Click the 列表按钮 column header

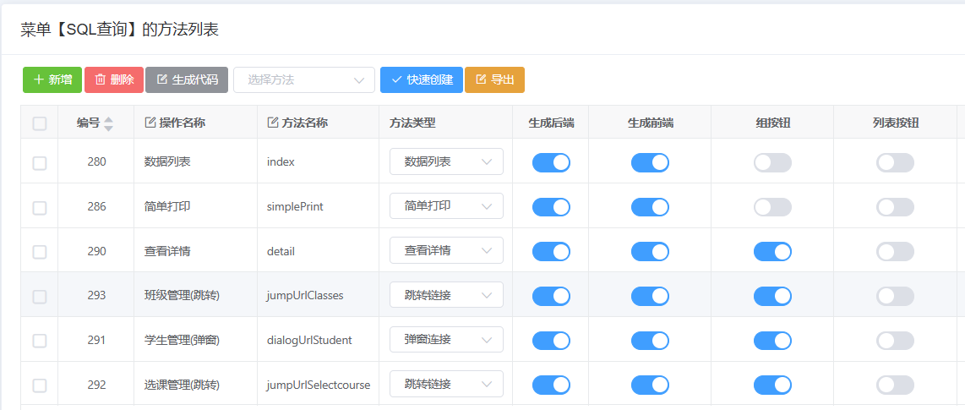(895, 123)
